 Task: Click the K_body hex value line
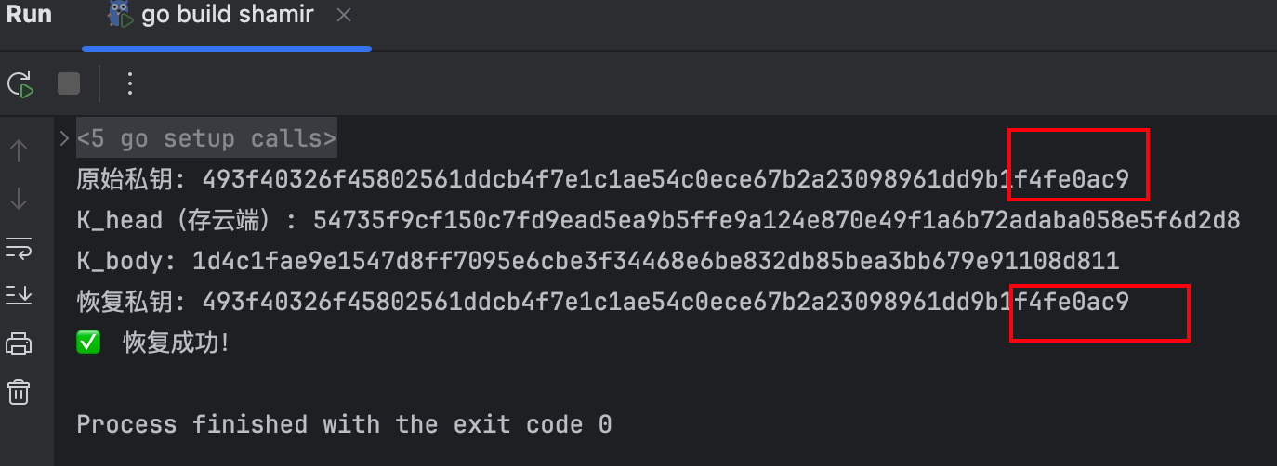point(598,261)
